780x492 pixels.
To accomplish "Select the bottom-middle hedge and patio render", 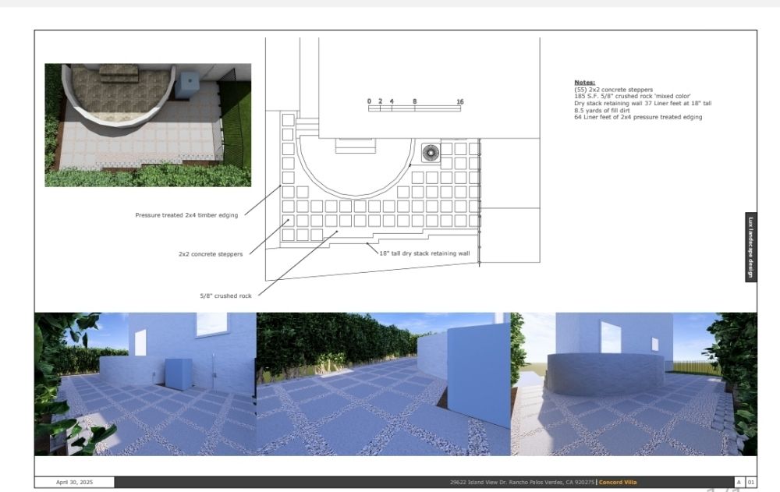I will point(383,384).
